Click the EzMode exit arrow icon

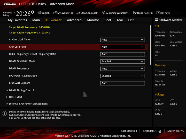[159, 131]
